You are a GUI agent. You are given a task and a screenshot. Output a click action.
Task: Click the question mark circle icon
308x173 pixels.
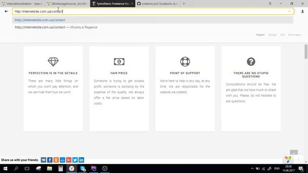(x=251, y=62)
